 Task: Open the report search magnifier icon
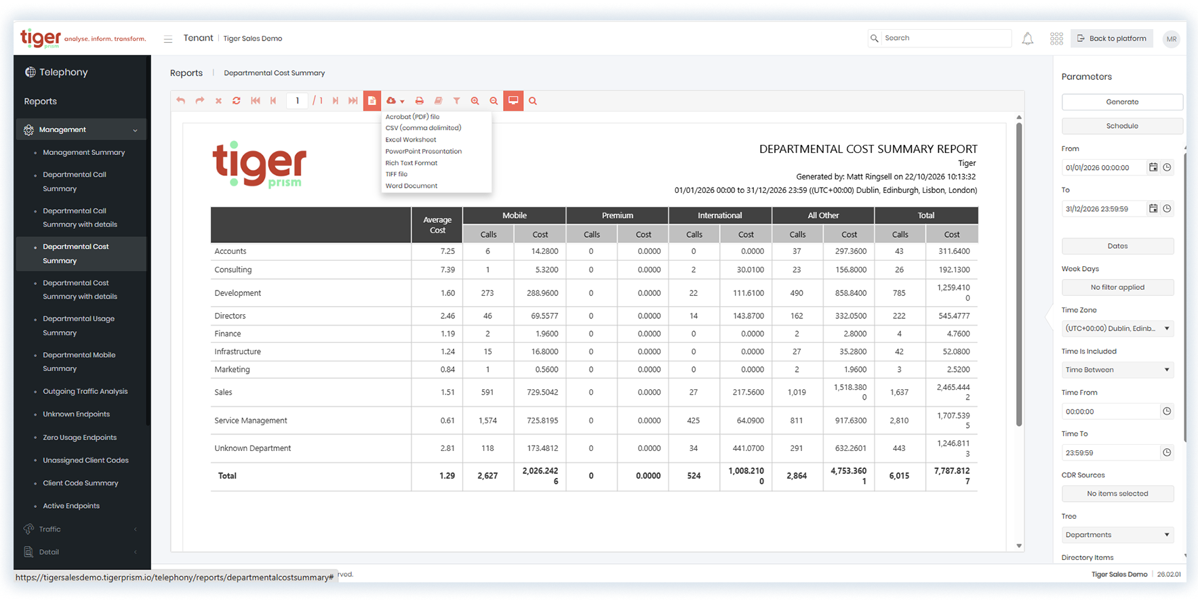click(533, 101)
